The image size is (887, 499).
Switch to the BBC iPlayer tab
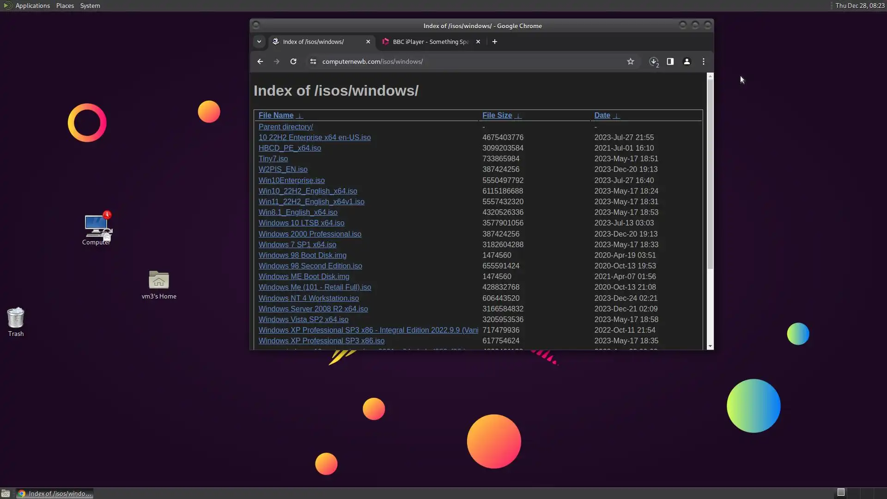coord(430,42)
